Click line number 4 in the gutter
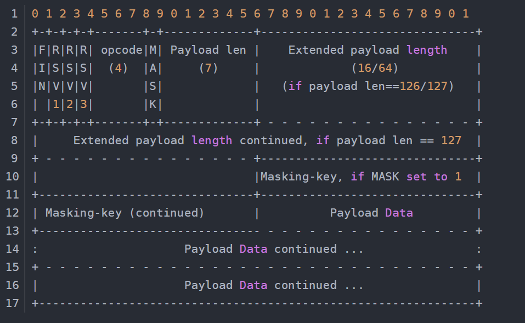Viewport: 525px width, 323px height. click(14, 69)
